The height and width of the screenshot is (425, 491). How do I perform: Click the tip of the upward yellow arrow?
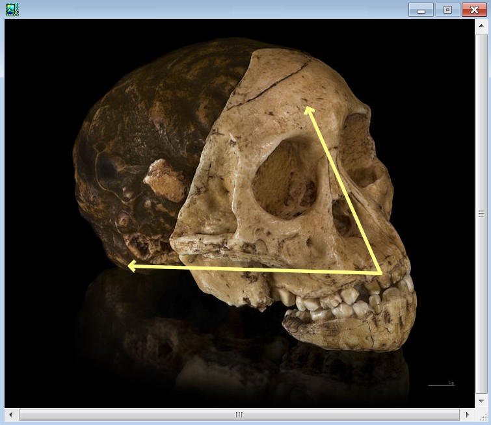pos(308,109)
